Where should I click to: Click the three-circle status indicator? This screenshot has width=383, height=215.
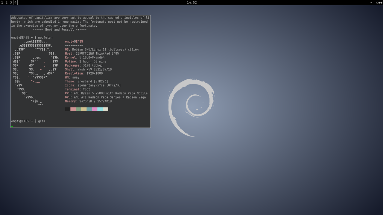379,2
